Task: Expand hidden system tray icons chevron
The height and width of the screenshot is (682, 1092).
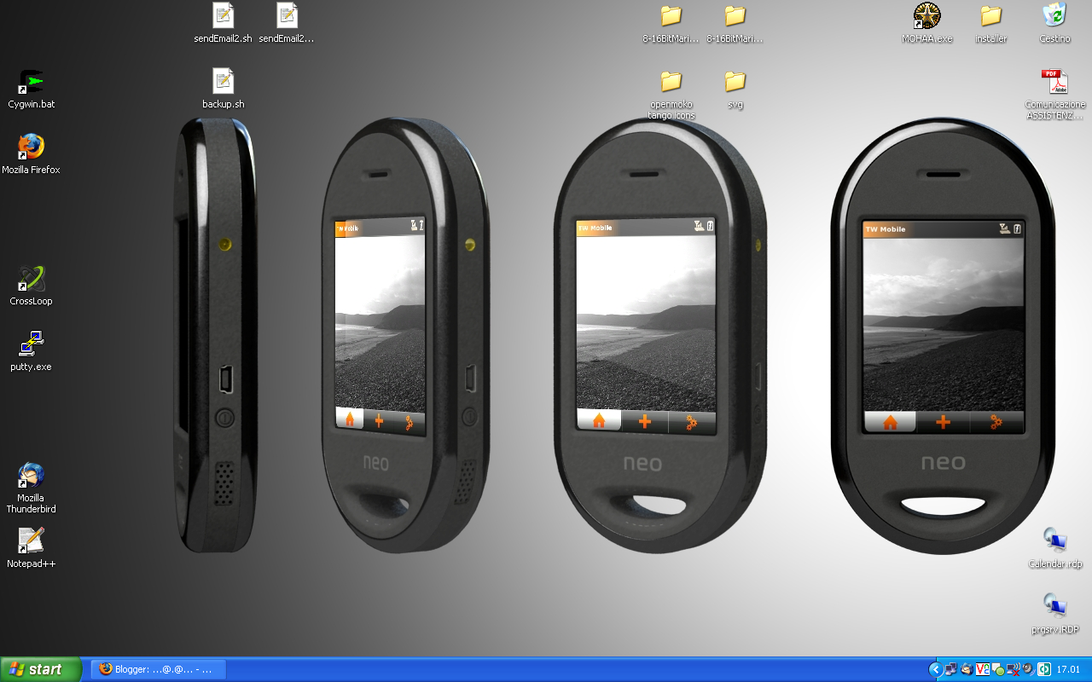Action: [936, 669]
